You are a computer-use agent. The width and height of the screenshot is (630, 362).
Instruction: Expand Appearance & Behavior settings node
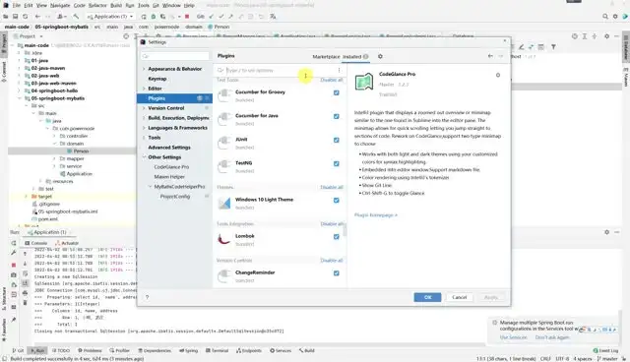pyautogui.click(x=144, y=69)
